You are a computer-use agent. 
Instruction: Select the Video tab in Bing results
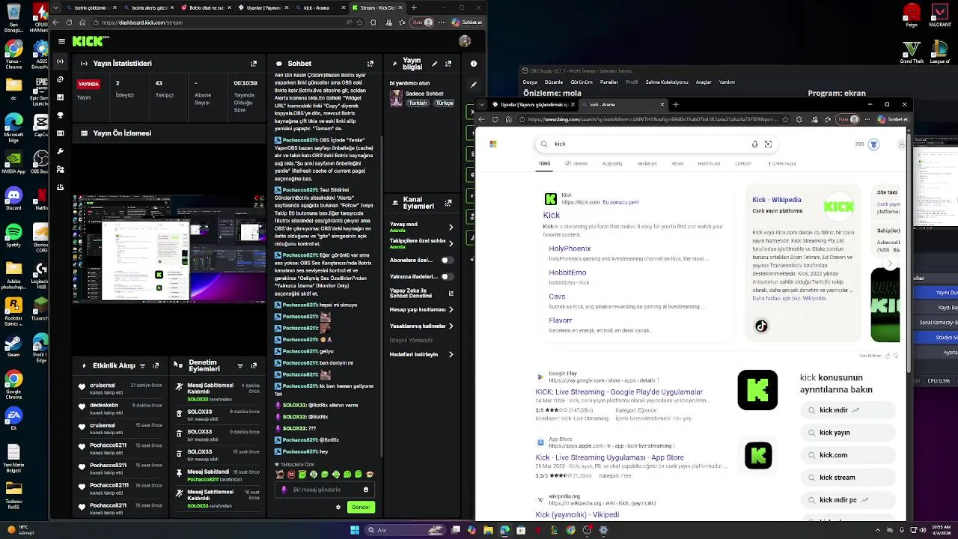click(677, 163)
